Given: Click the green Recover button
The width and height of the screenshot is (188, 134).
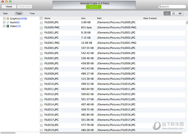Looking at the screenshot, I should tap(94, 7).
